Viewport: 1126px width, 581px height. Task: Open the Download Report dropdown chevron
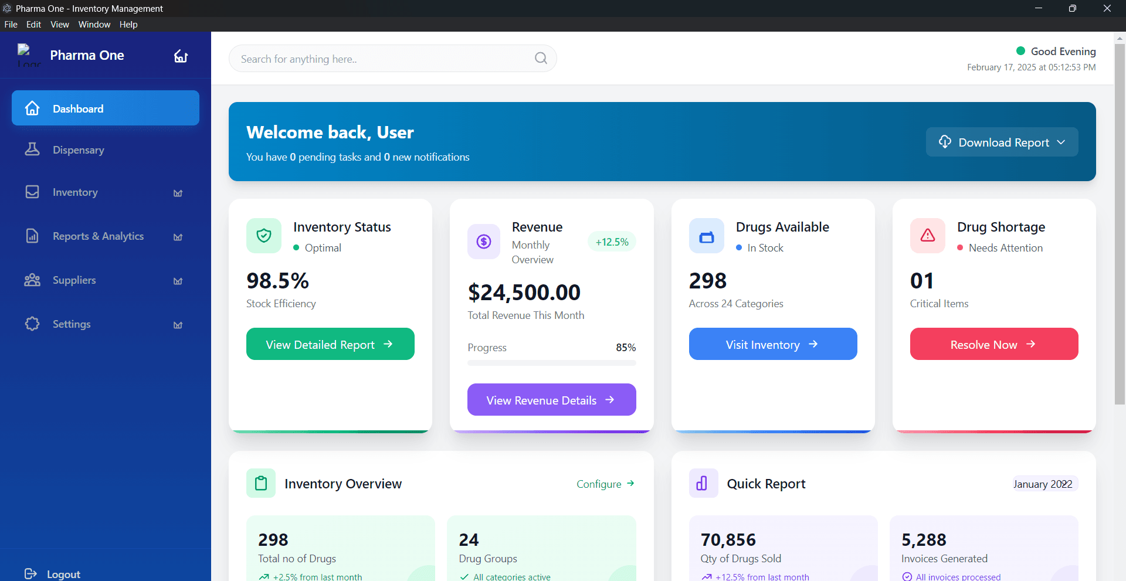click(x=1061, y=142)
